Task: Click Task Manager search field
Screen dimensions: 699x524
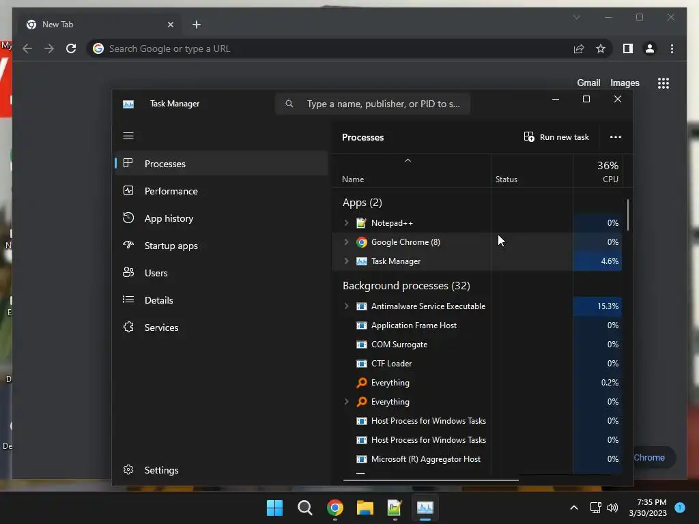Action: [373, 104]
